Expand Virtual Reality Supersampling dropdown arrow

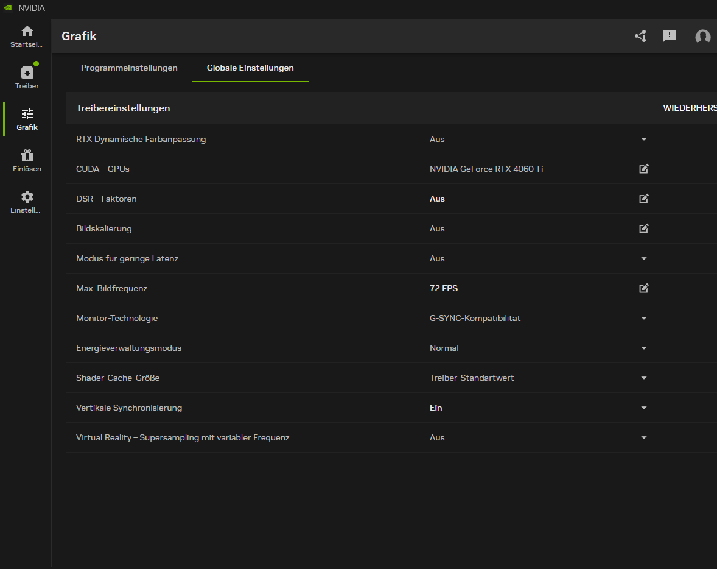pyautogui.click(x=644, y=437)
